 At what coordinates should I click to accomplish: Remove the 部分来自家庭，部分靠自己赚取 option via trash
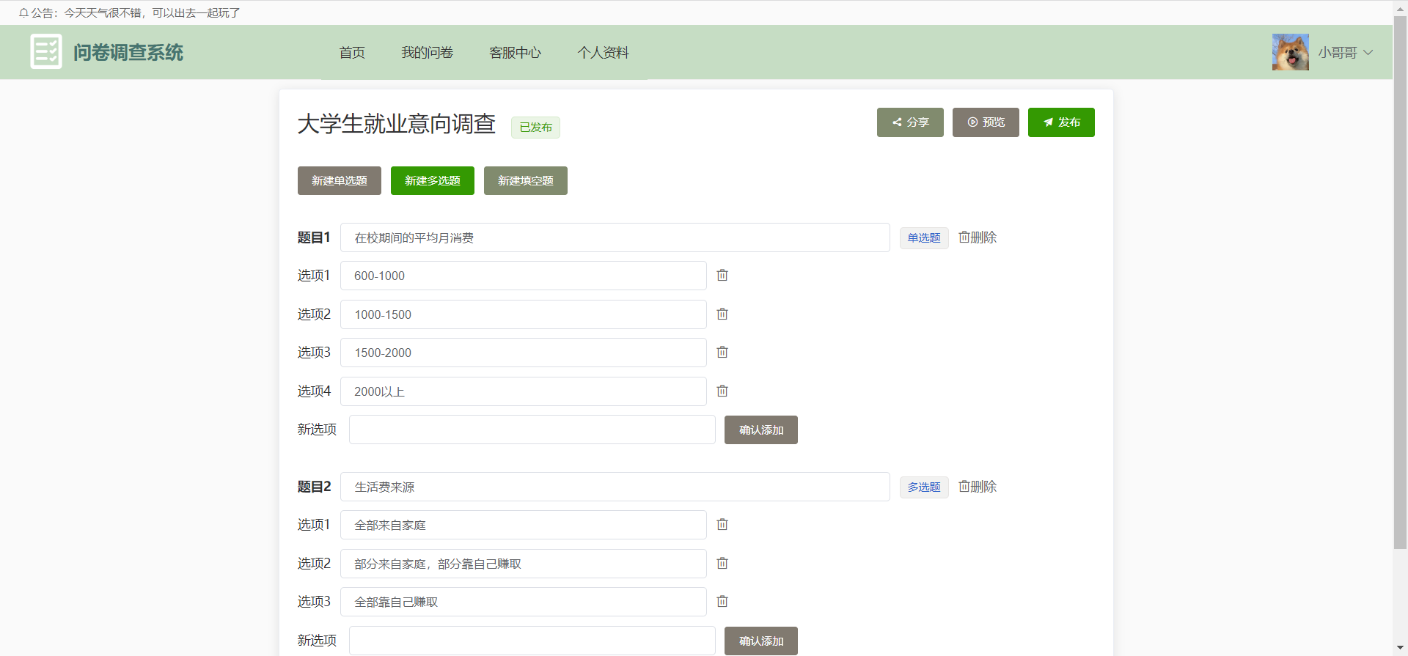[722, 563]
